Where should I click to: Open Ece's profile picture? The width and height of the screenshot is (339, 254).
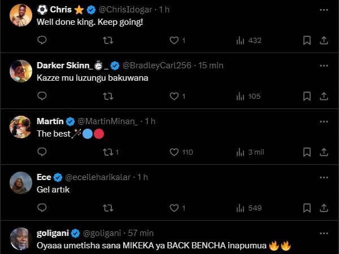(21, 182)
